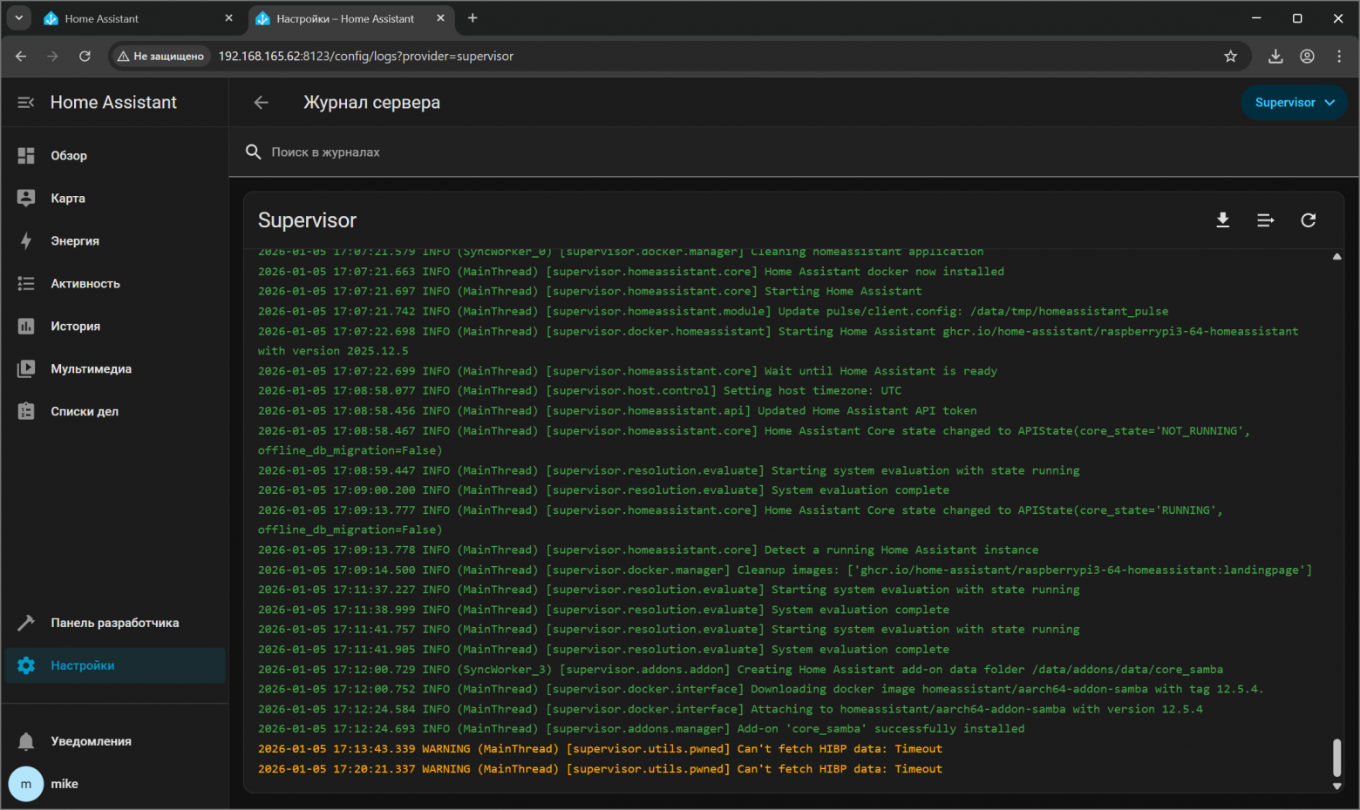Open the Энергия panel icon
1360x810 pixels.
(28, 240)
